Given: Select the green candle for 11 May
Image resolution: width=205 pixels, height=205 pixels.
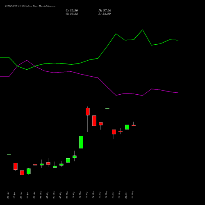Looking at the screenshot, I should click(x=75, y=157).
